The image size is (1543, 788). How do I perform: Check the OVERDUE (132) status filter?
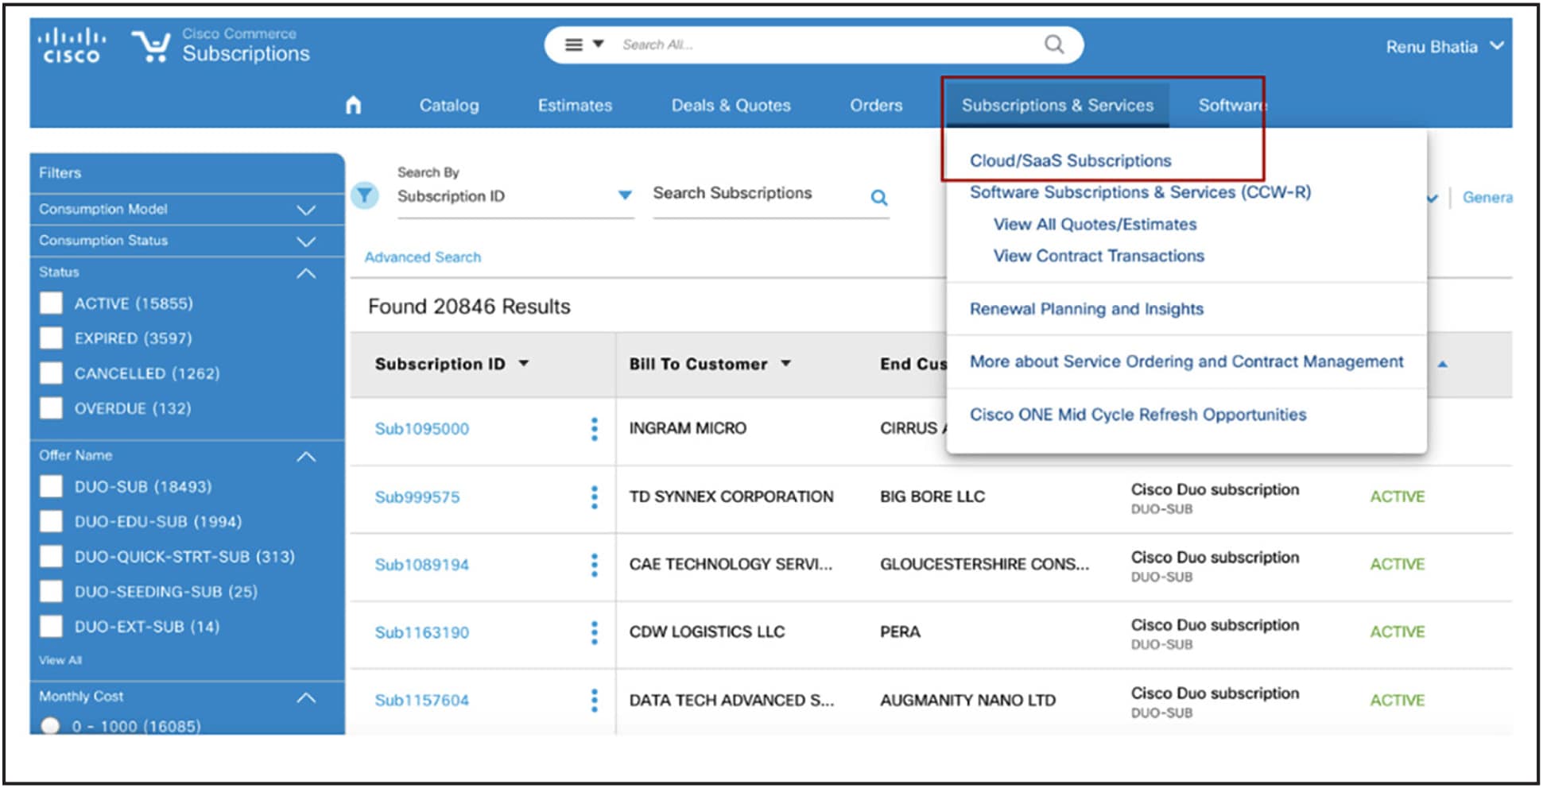click(52, 408)
